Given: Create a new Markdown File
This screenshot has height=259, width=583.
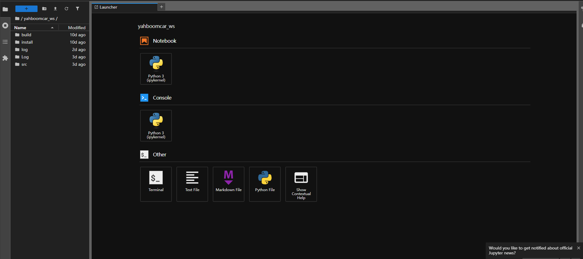Looking at the screenshot, I should coord(228,184).
